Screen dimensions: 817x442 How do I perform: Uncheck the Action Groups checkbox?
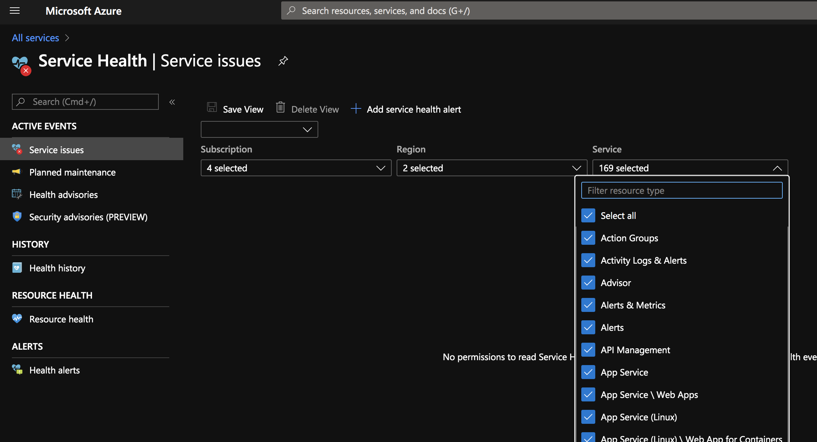point(588,238)
